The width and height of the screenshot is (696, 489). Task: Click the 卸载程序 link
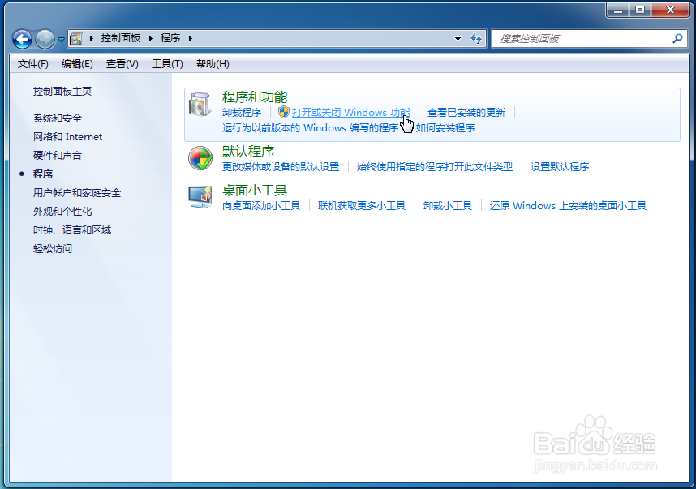pyautogui.click(x=242, y=113)
